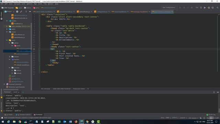Viewport: 220px width, 124px height.
Task: Open the Edit menu
Action: pos(6,4)
